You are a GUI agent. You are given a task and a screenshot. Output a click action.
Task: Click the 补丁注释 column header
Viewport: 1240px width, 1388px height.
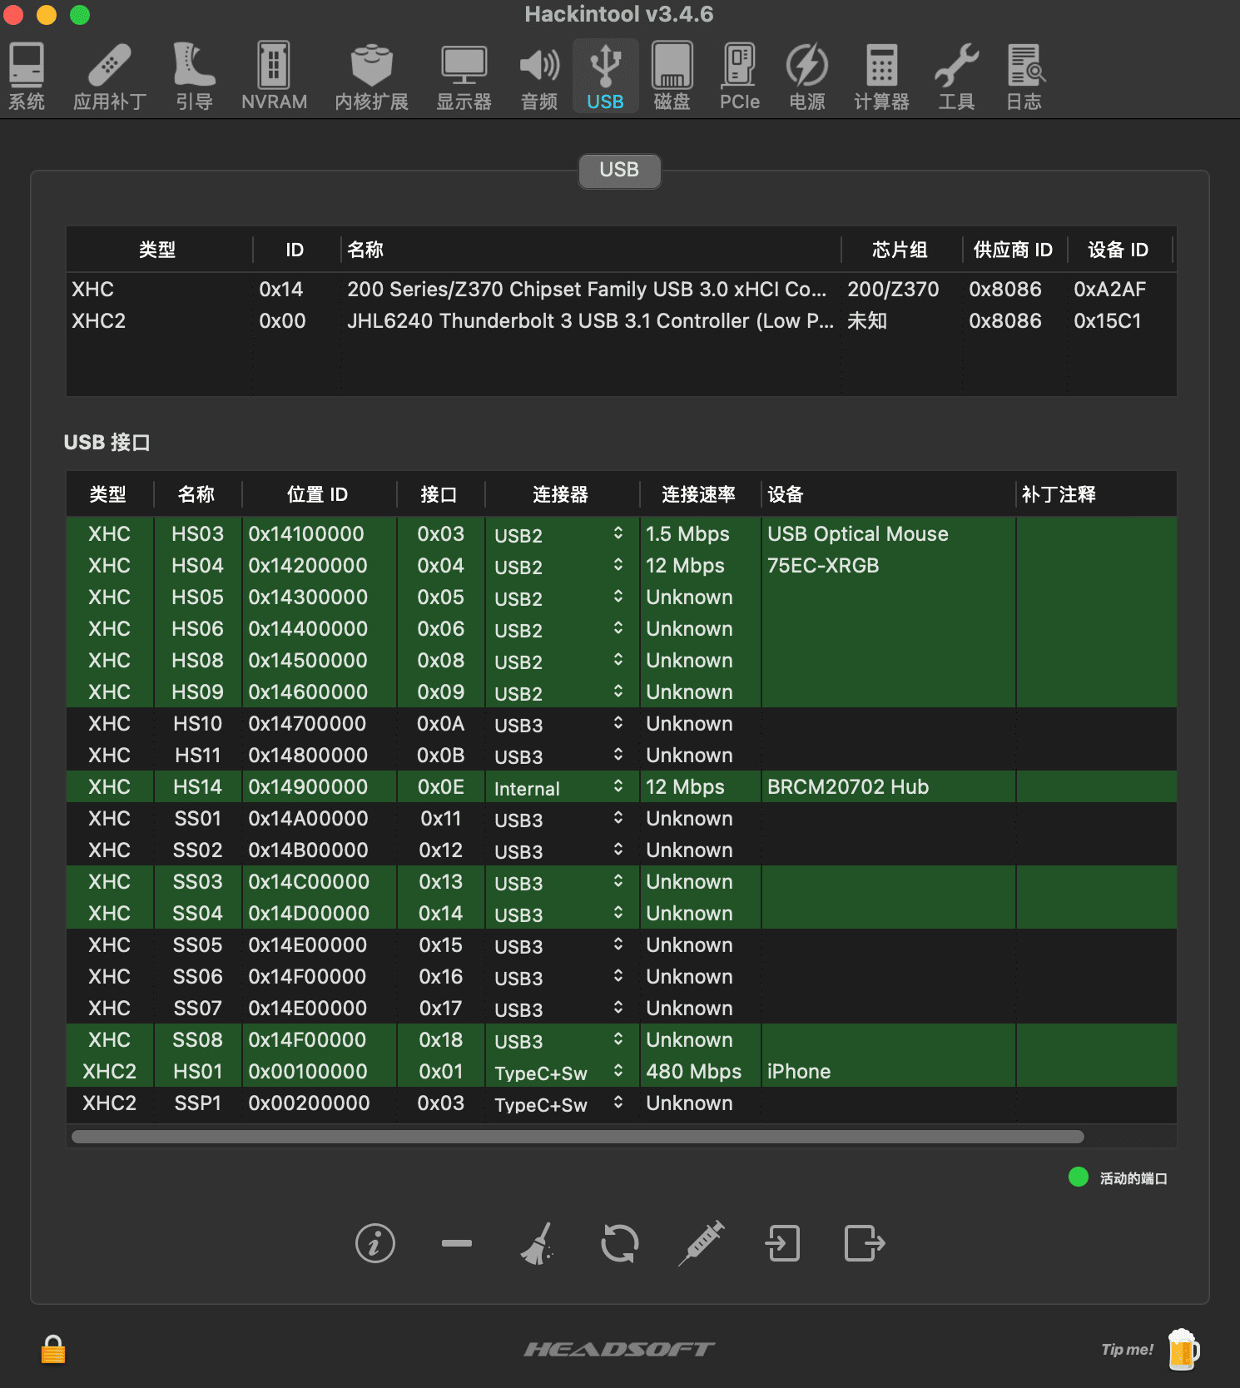pos(1095,494)
